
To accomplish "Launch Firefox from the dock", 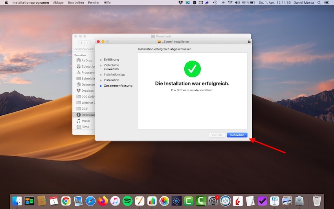I will [103, 201].
